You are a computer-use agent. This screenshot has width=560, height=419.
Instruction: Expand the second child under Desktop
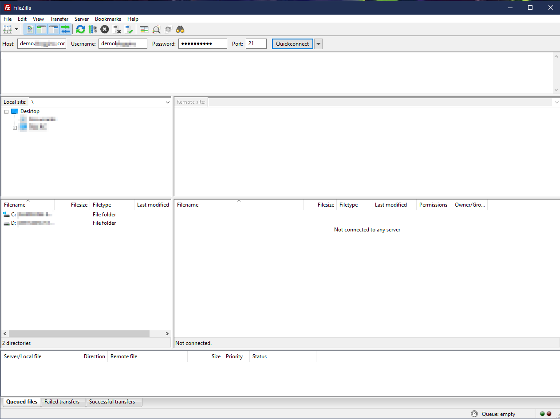[x=15, y=128]
